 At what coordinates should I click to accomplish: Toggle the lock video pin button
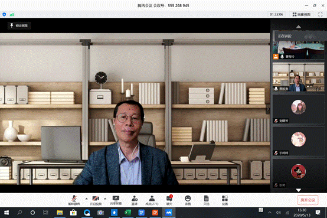point(19,25)
